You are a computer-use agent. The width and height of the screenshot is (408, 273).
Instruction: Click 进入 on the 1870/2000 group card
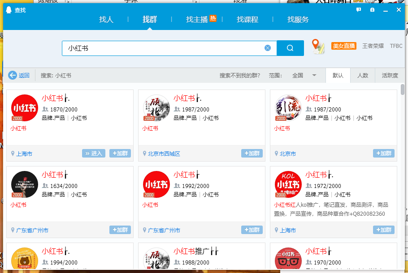(x=94, y=153)
